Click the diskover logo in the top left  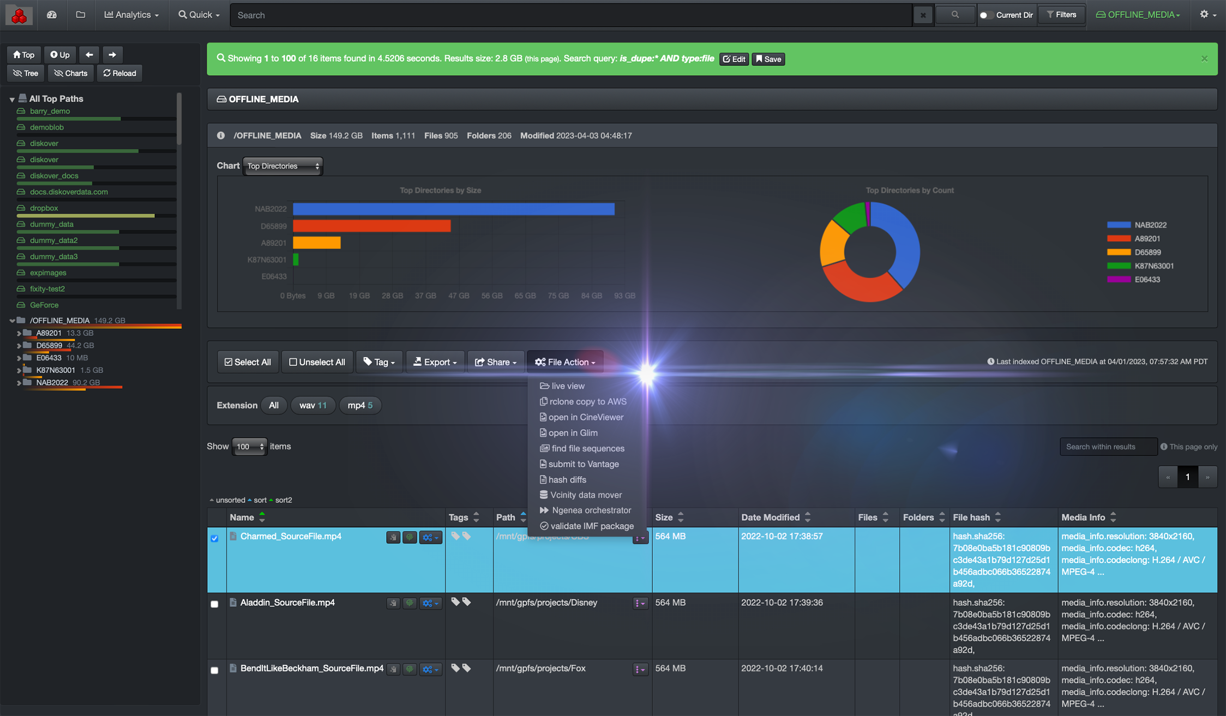click(x=18, y=15)
